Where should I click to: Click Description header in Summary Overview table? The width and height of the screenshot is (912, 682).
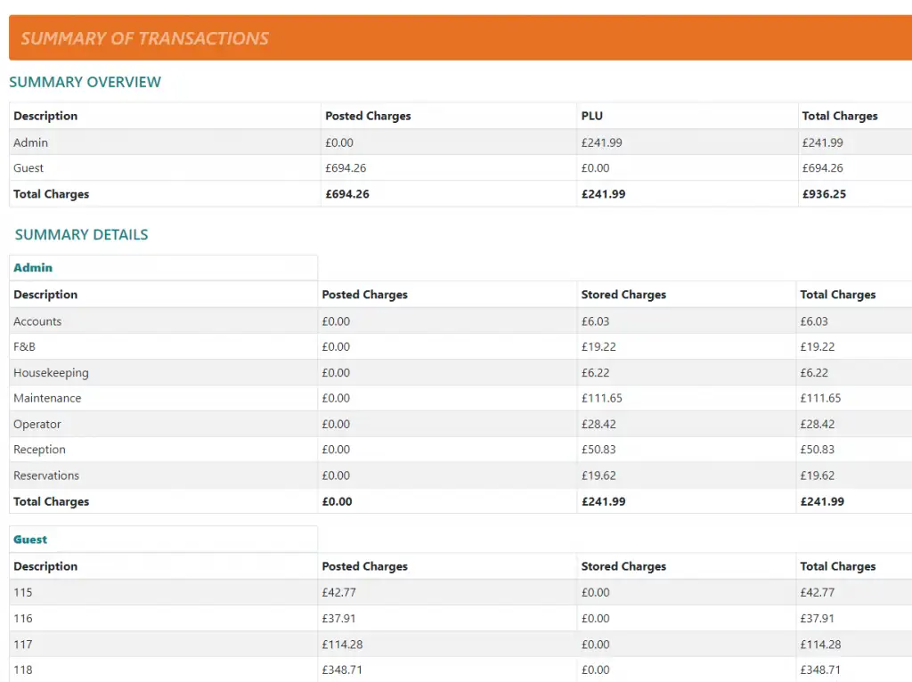click(45, 116)
